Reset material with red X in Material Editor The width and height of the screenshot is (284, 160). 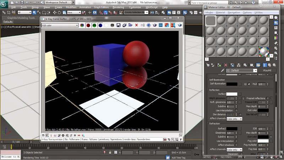click(226, 65)
